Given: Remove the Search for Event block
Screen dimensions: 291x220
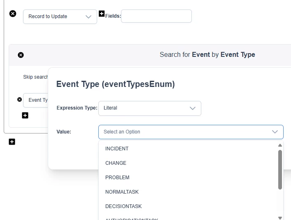Looking at the screenshot, I should point(21,55).
